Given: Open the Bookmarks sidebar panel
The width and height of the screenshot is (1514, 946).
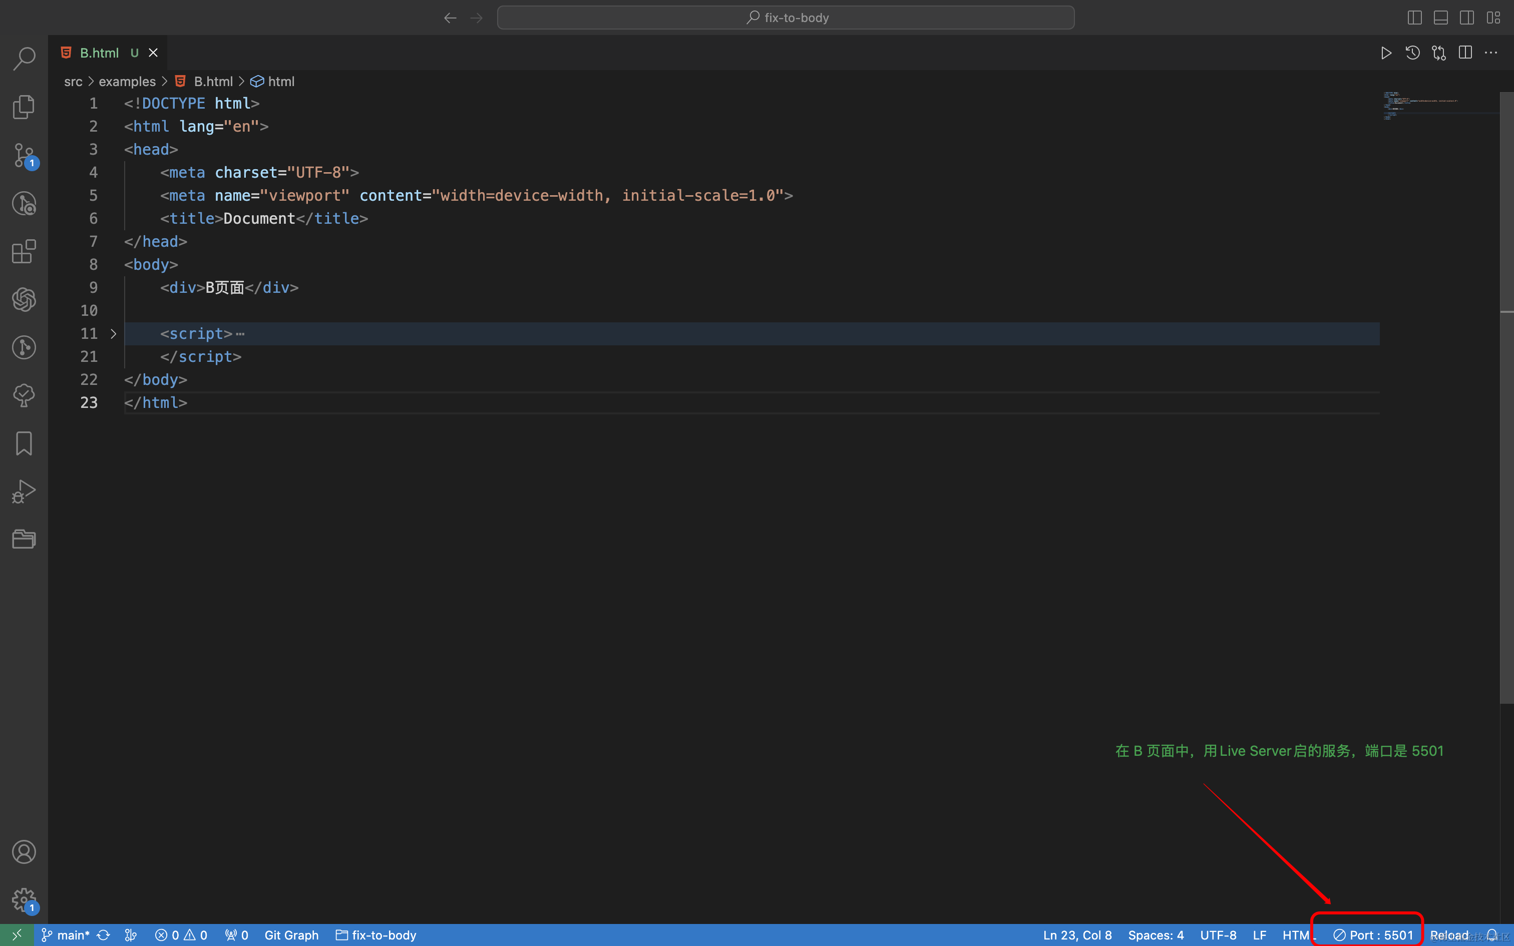Looking at the screenshot, I should point(24,443).
